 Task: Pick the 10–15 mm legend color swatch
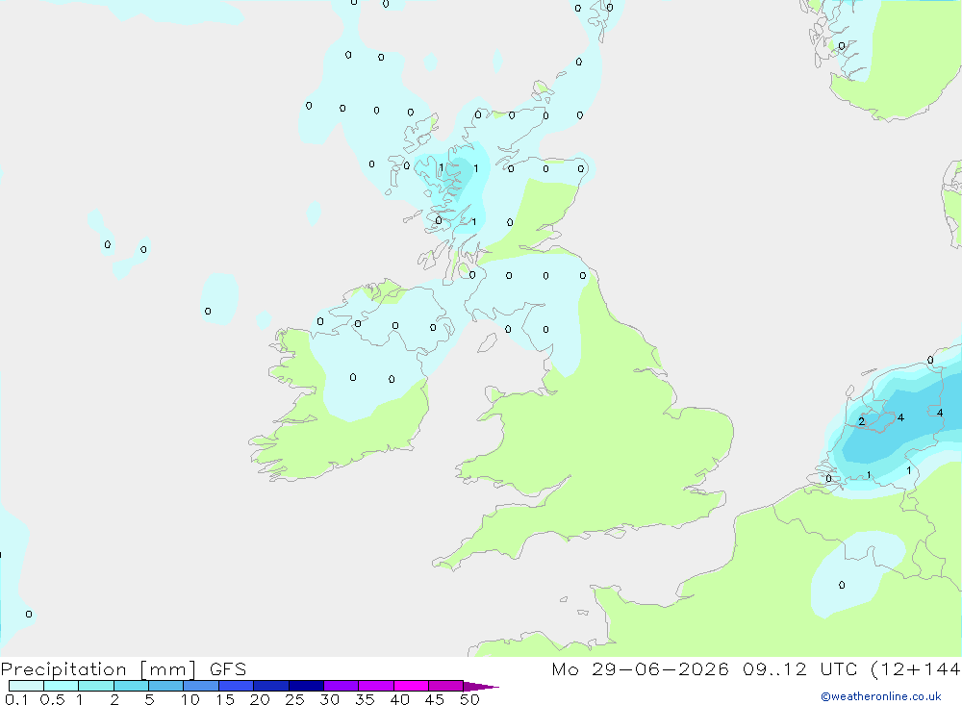point(201,686)
